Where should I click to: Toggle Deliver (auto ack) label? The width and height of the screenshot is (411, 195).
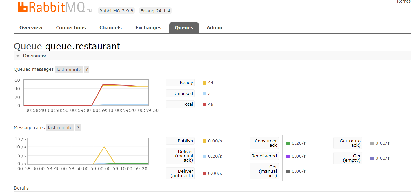(x=180, y=173)
